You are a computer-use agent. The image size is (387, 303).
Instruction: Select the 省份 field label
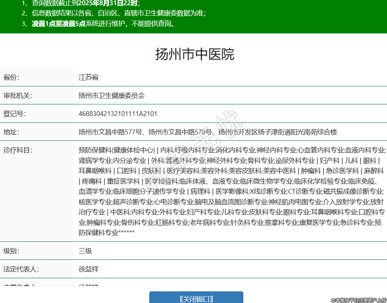11,77
